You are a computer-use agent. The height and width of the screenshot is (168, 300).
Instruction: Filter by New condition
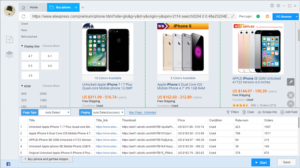24,30
